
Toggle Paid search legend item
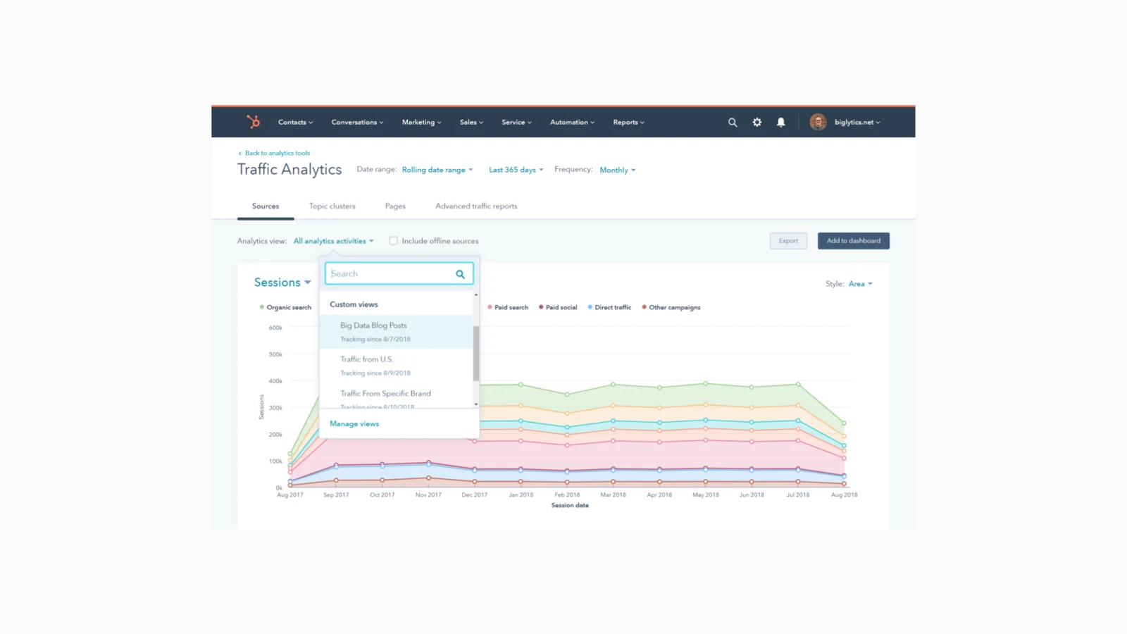pyautogui.click(x=508, y=308)
